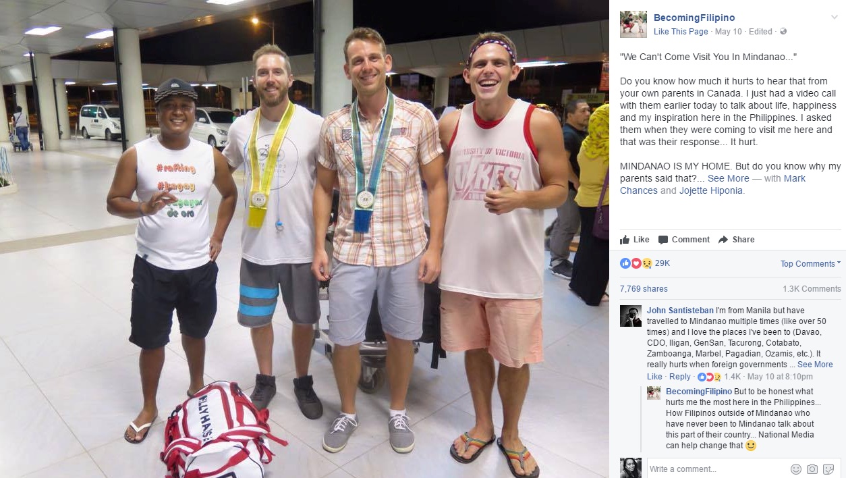Show all 1.3K Comments
Viewport: 846px width, 478px height.
[812, 289]
